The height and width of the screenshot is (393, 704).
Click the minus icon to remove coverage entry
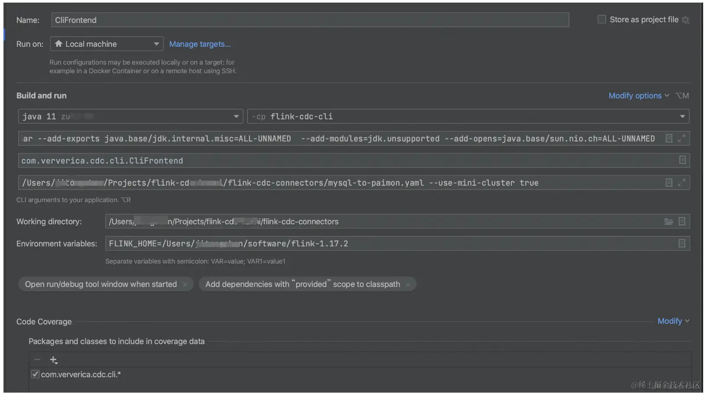pos(37,360)
